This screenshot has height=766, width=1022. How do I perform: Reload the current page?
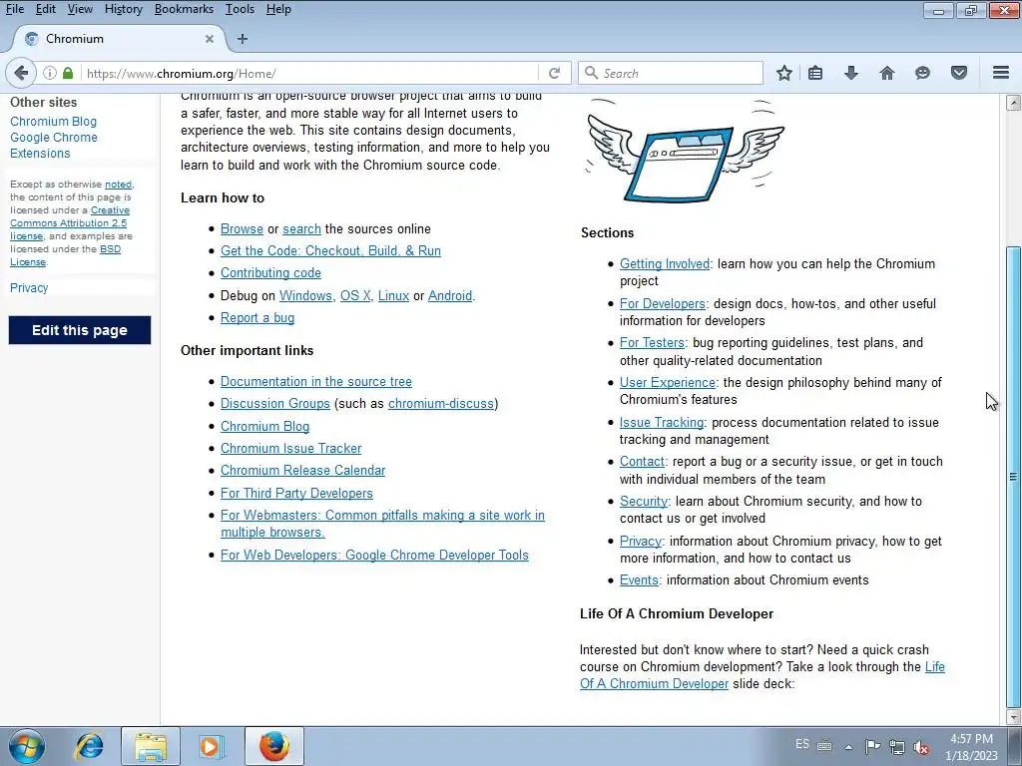(x=554, y=73)
